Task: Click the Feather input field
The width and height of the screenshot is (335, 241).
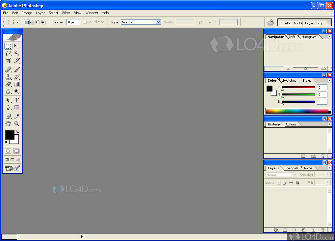Action: [x=73, y=22]
